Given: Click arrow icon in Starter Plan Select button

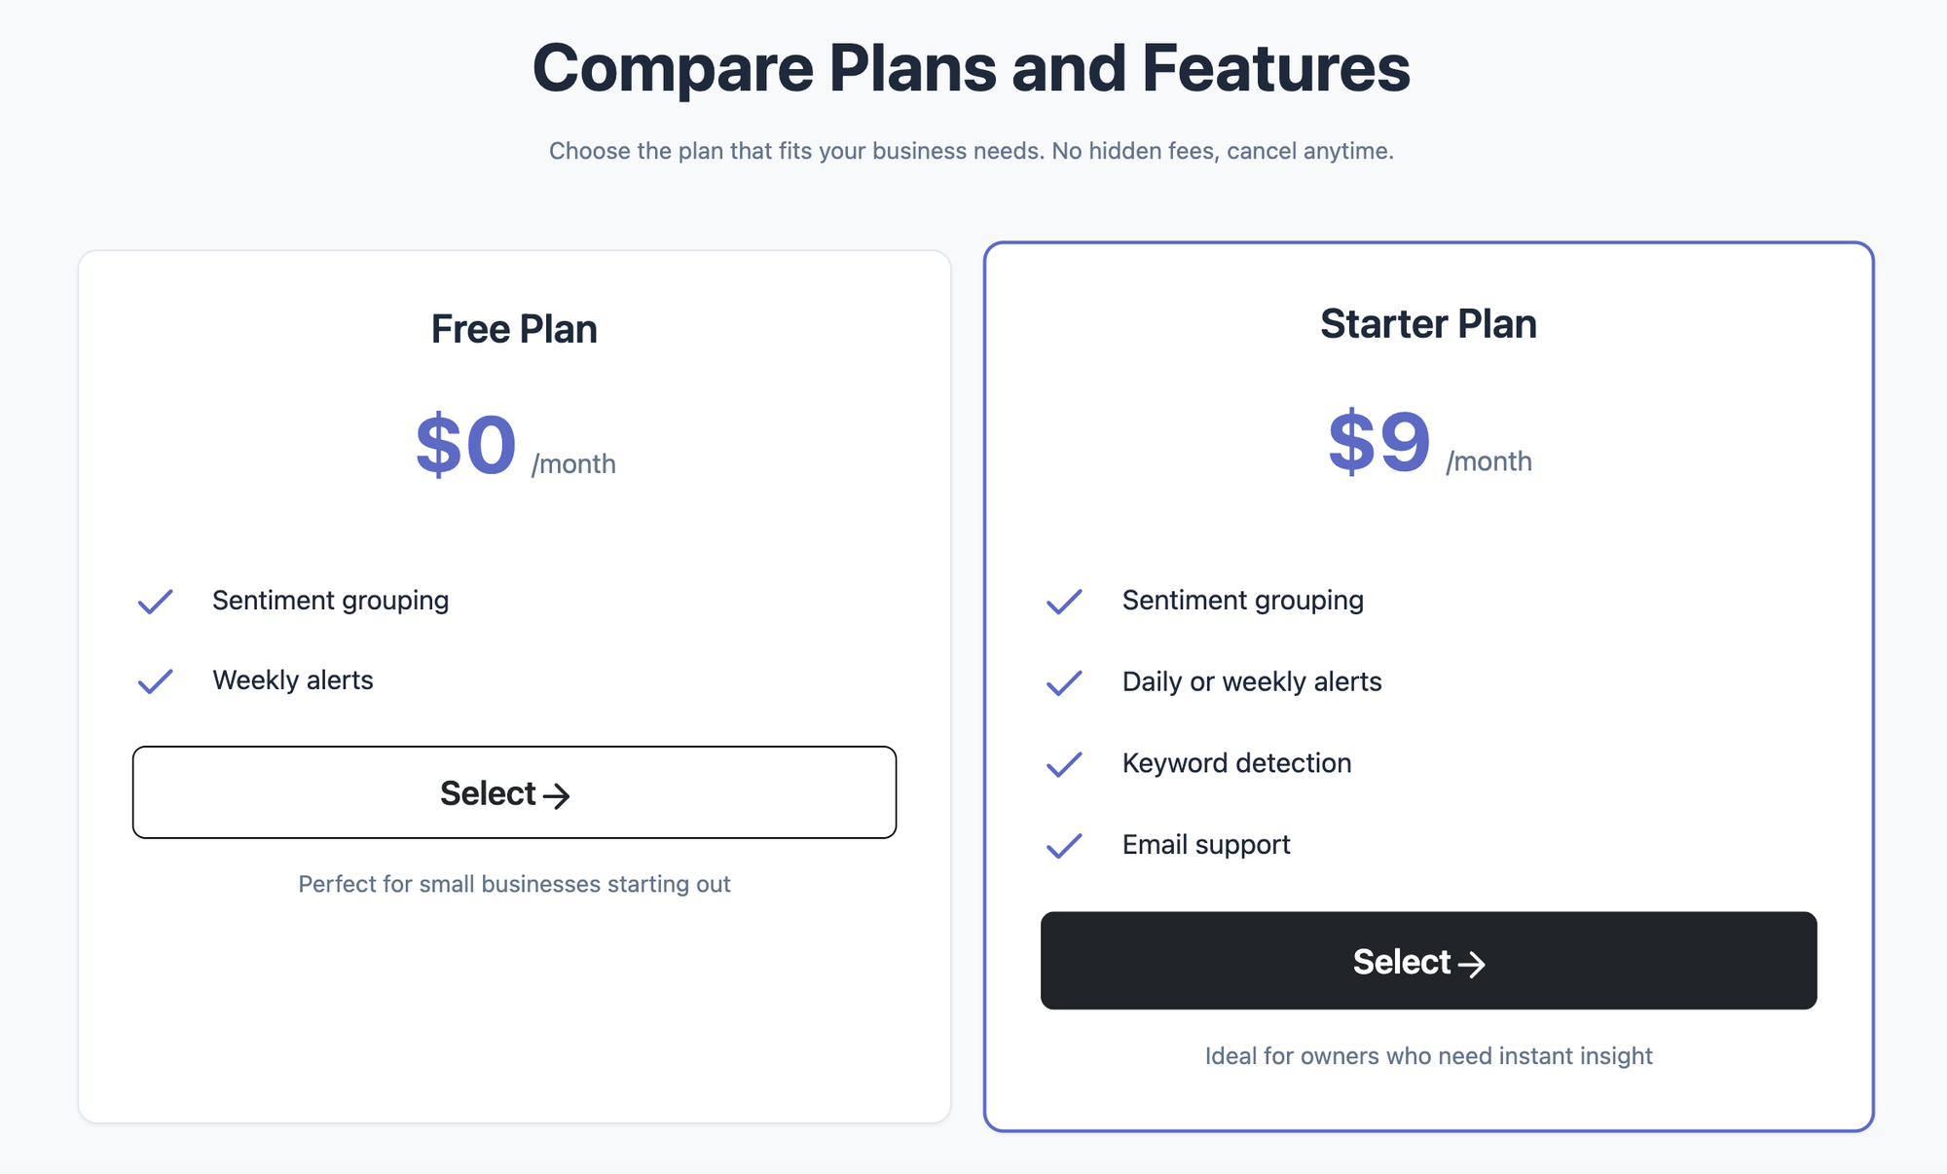Looking at the screenshot, I should (x=1471, y=964).
